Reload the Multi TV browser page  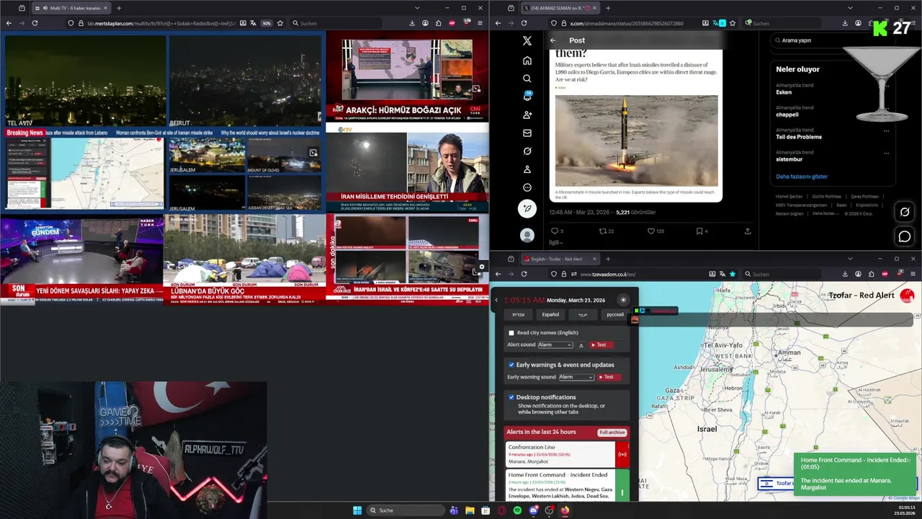coord(35,23)
